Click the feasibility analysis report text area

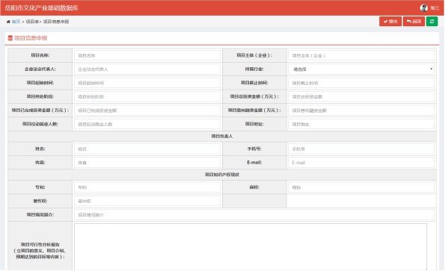click(x=251, y=246)
